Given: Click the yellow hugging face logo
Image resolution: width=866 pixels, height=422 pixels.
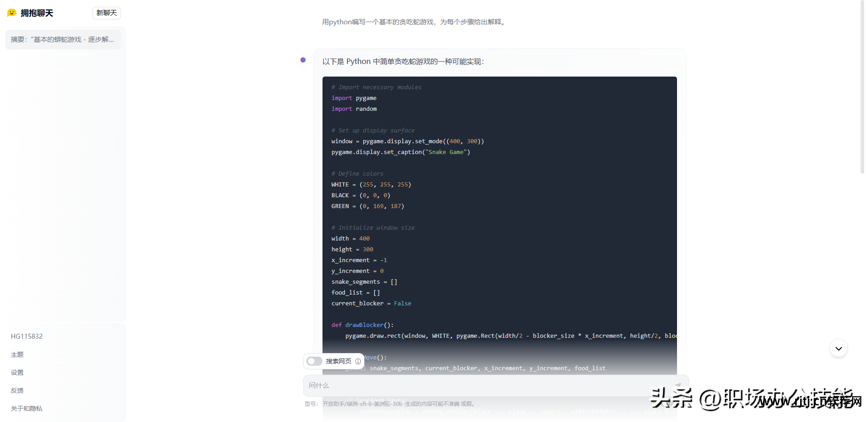Looking at the screenshot, I should click(x=12, y=13).
